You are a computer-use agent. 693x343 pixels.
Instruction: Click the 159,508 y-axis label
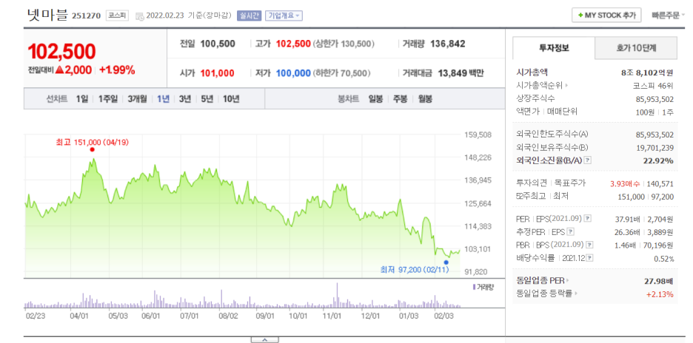tap(480, 135)
